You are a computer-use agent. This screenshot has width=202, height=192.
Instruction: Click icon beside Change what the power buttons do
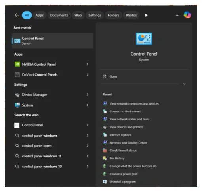[105, 166]
